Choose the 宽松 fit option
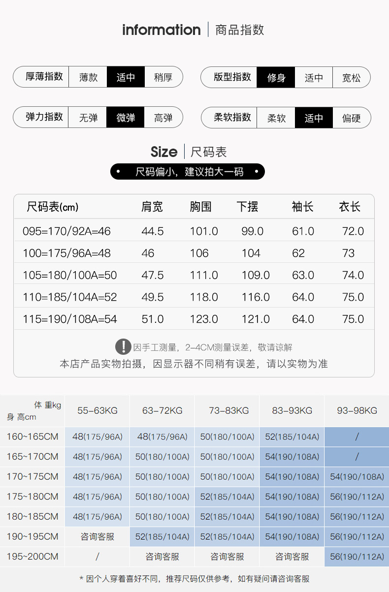 351,77
